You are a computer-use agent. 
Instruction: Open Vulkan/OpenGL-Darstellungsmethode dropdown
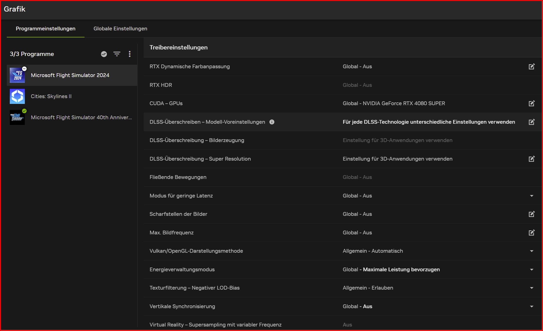(531, 251)
